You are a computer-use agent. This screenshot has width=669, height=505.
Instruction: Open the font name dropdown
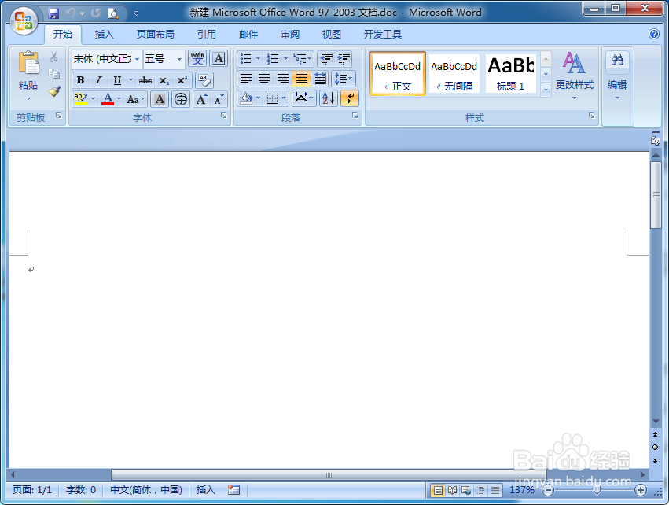coord(137,59)
